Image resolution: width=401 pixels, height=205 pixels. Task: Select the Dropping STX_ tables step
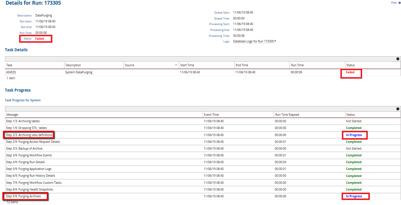click(26, 128)
